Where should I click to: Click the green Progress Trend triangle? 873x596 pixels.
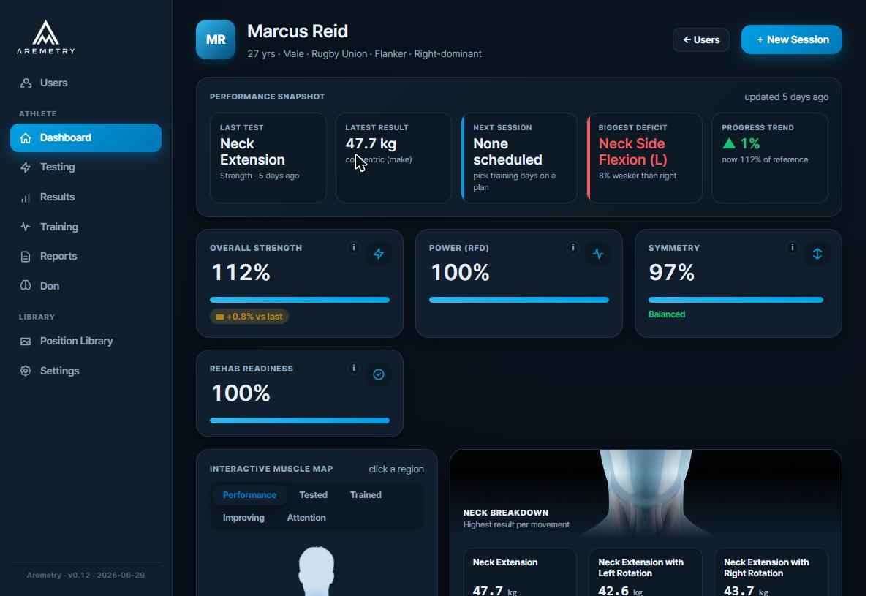[x=729, y=144]
